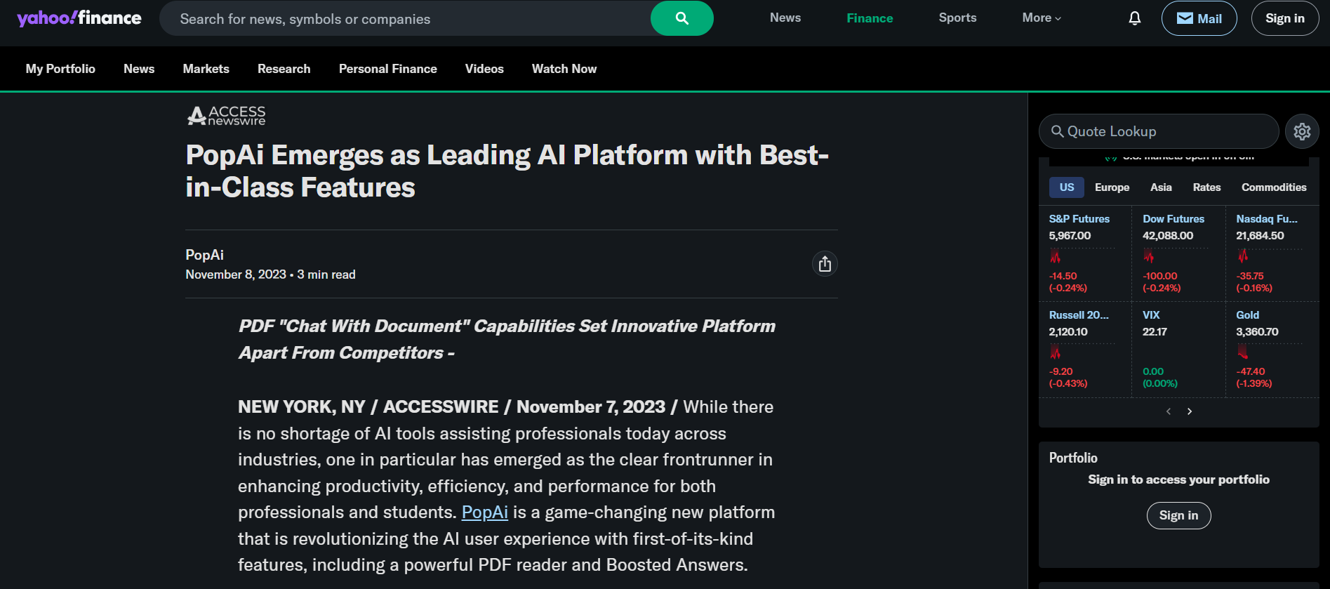This screenshot has height=589, width=1330.
Task: Click the Dow Futures price 42,088.00
Action: point(1167,236)
